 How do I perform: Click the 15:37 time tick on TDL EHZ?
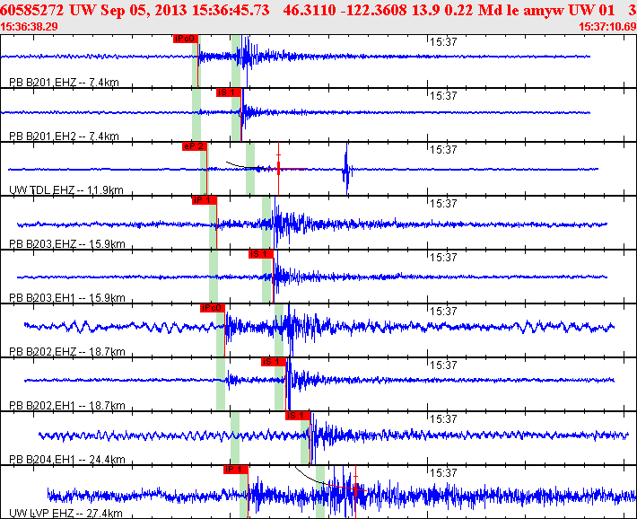(443, 150)
